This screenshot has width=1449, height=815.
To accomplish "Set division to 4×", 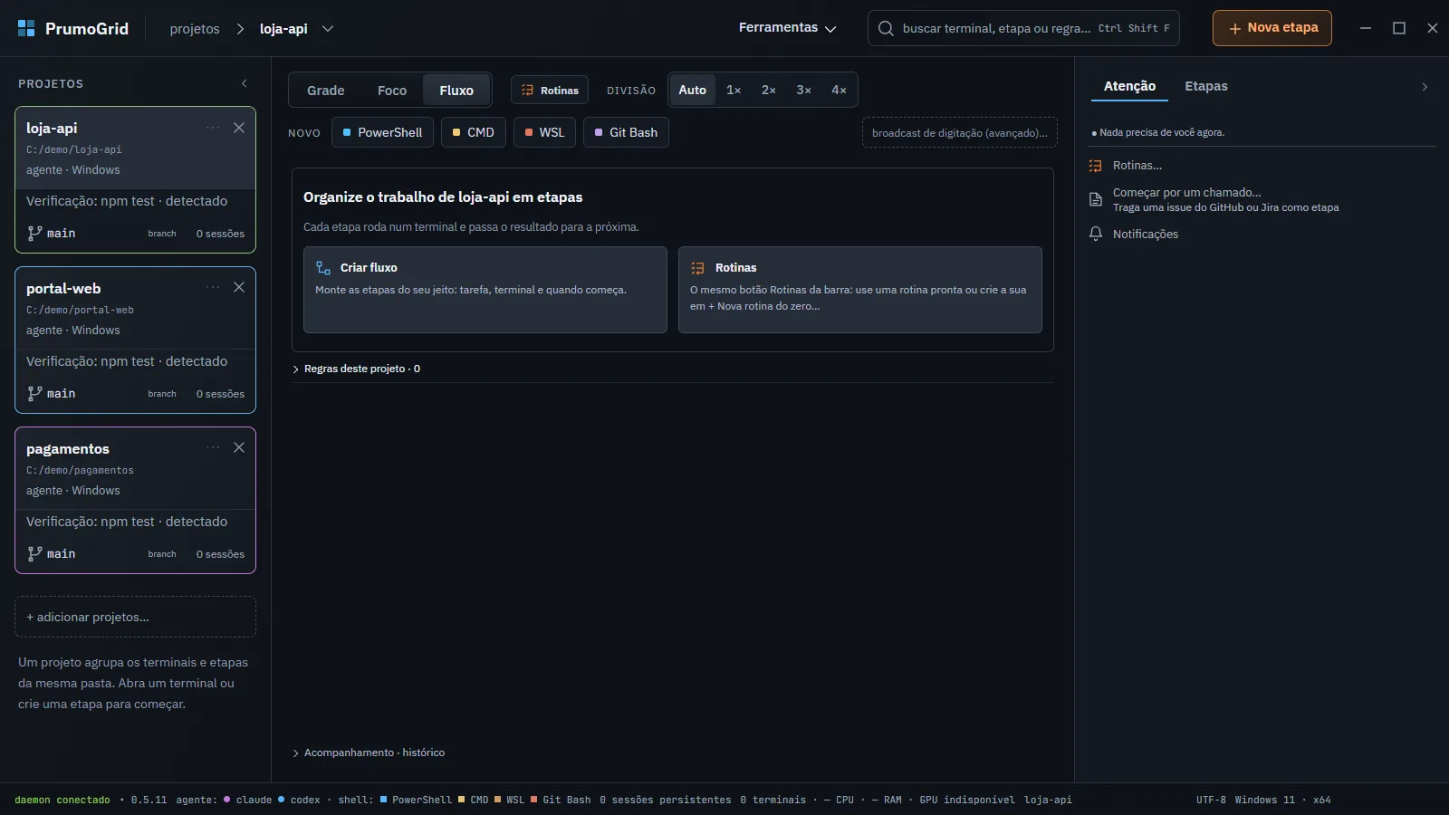I will pyautogui.click(x=840, y=90).
